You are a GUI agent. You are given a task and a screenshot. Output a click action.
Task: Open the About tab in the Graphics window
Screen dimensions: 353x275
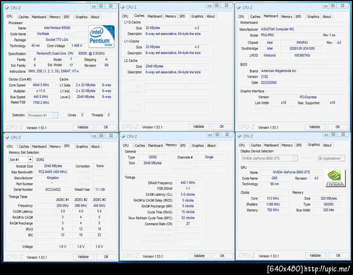pyautogui.click(x=327, y=145)
